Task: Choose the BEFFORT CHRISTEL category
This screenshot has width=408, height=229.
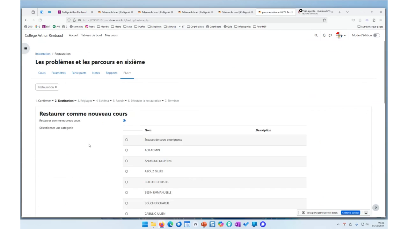Action: (127, 182)
